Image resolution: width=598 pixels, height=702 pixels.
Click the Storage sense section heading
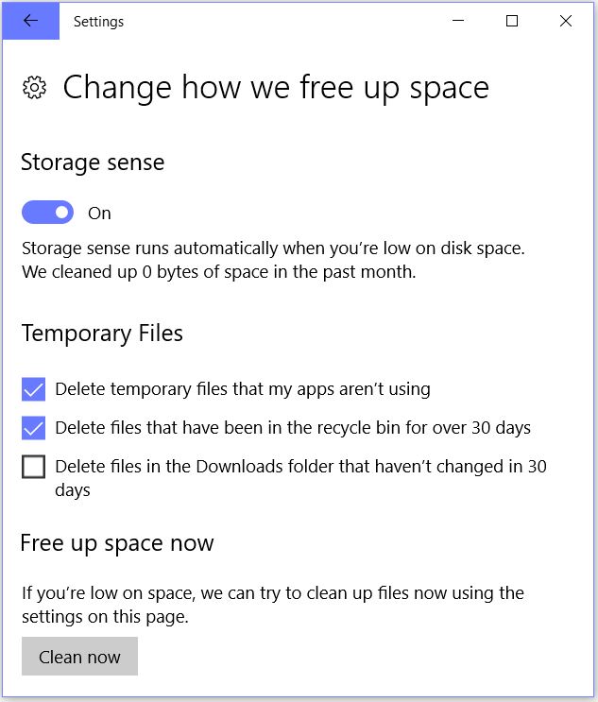point(93,163)
